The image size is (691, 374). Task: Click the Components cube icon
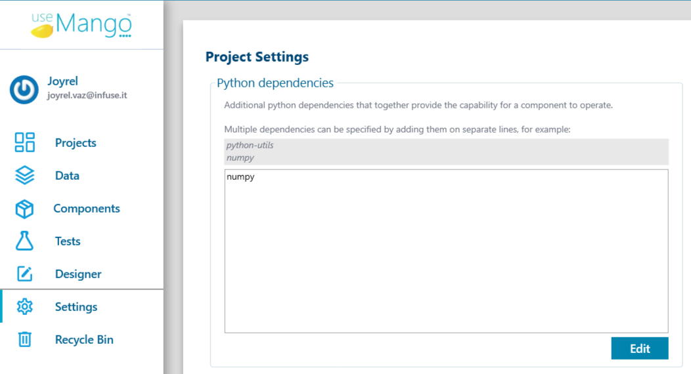(x=25, y=209)
